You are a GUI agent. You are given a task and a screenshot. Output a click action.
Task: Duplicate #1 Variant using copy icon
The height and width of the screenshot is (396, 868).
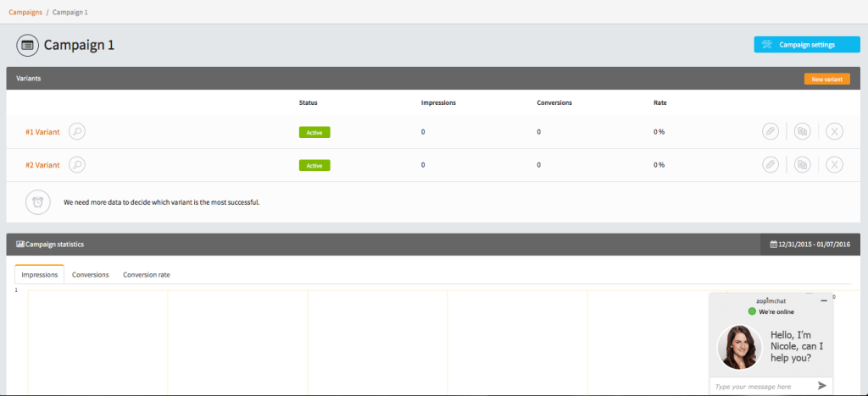coord(802,131)
